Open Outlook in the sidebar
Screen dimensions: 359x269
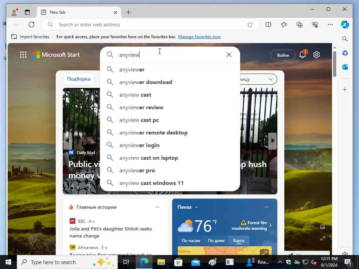tap(345, 67)
